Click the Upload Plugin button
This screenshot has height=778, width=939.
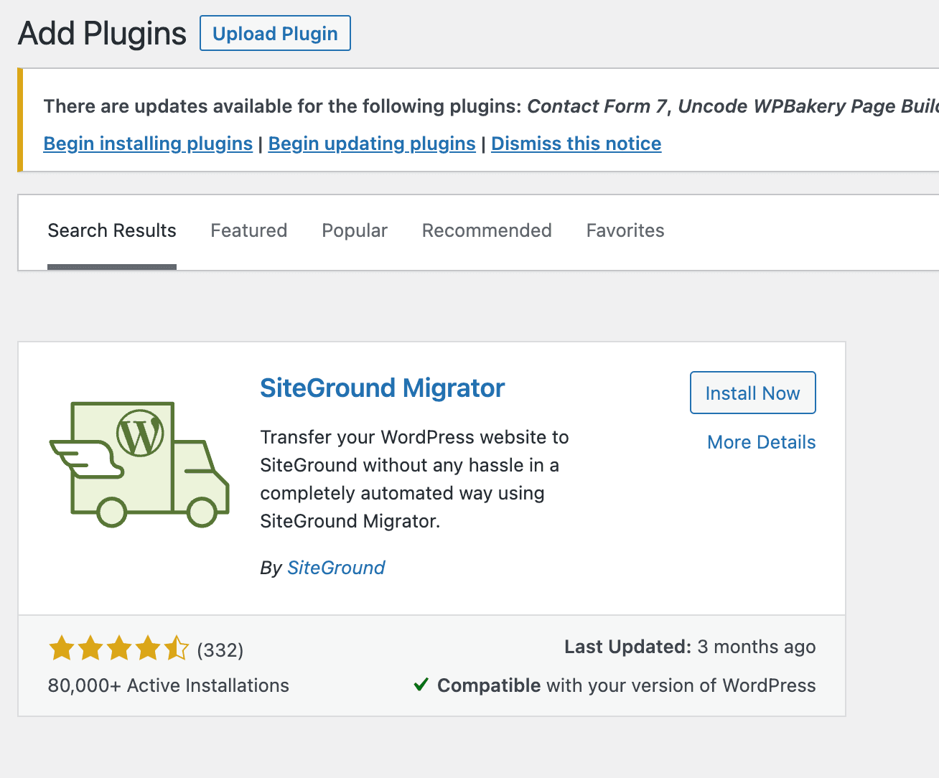tap(275, 34)
